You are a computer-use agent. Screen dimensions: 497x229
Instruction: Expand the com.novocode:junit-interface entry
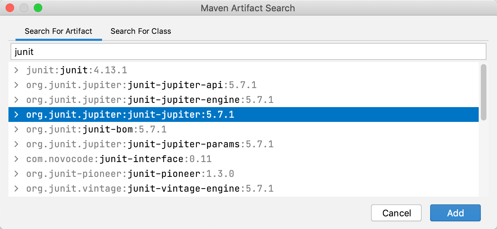(16, 159)
